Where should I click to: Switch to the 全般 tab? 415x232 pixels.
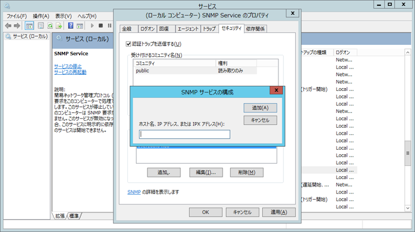129,29
